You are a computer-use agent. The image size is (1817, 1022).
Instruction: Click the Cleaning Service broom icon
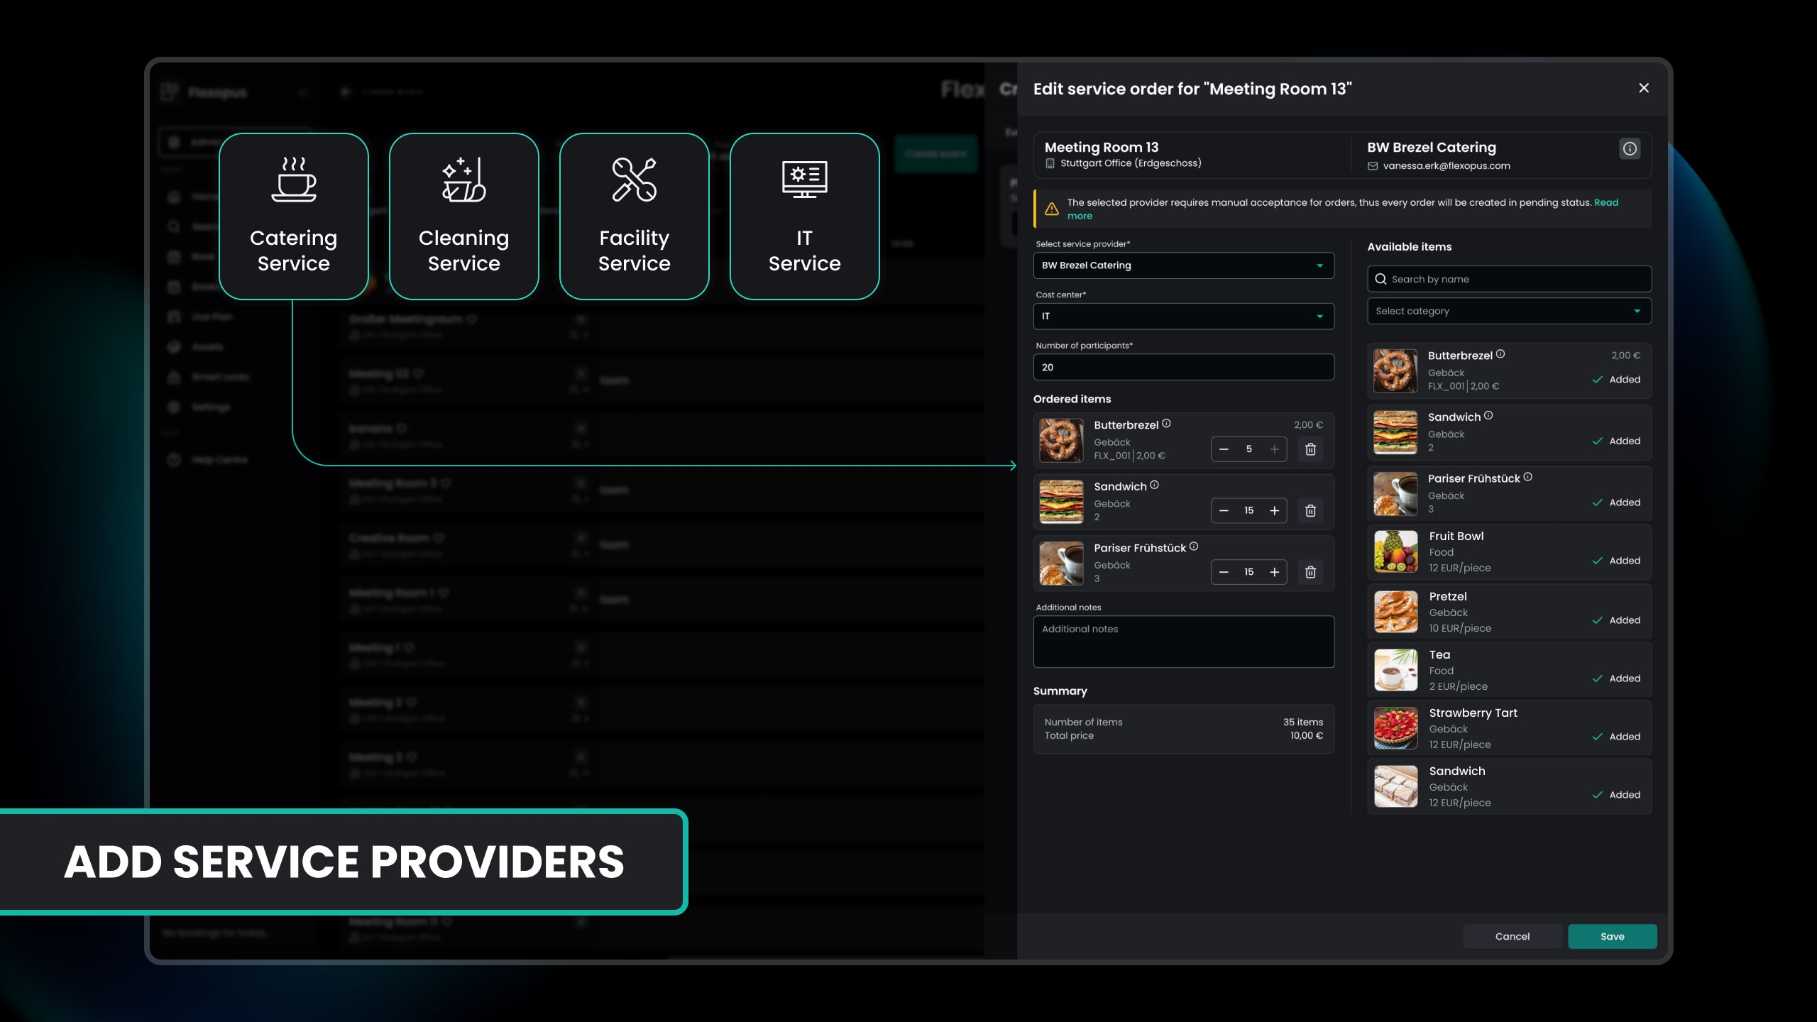463,180
